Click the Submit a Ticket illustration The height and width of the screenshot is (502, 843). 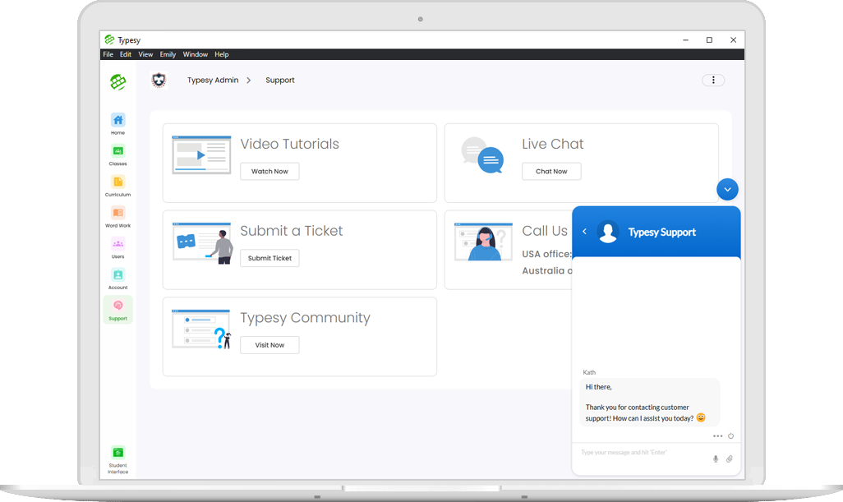pos(203,243)
